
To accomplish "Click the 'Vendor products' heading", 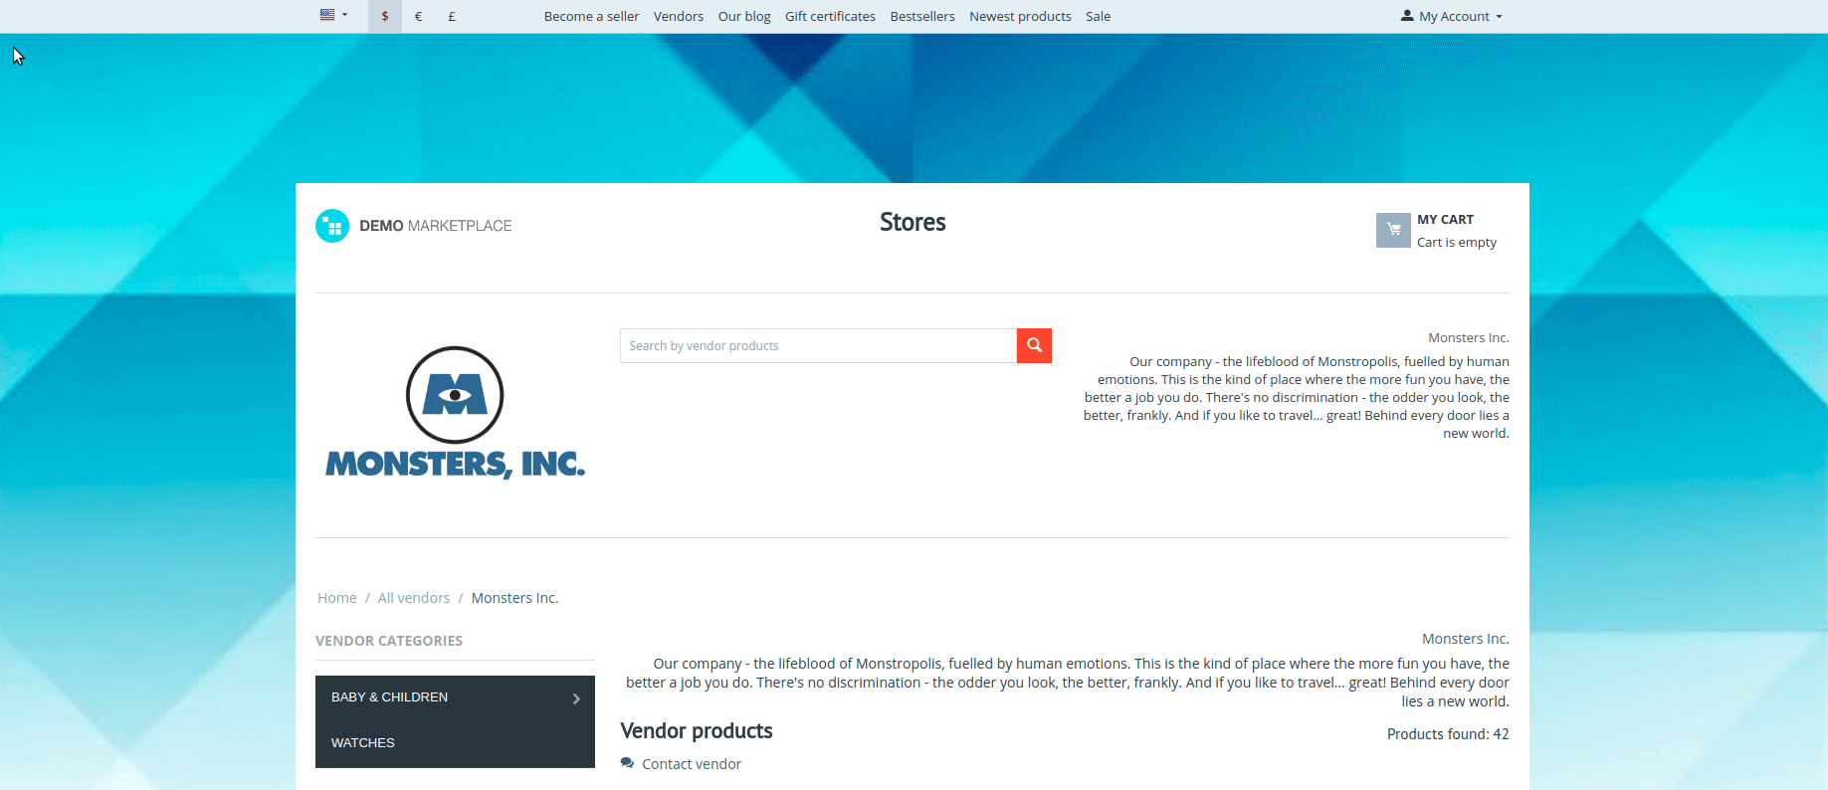I will 697,731.
